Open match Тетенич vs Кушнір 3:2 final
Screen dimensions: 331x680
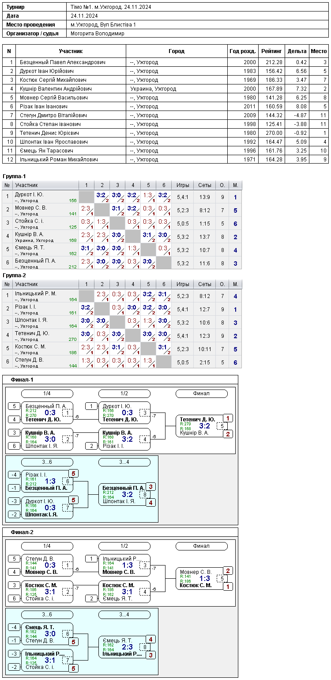point(202,426)
